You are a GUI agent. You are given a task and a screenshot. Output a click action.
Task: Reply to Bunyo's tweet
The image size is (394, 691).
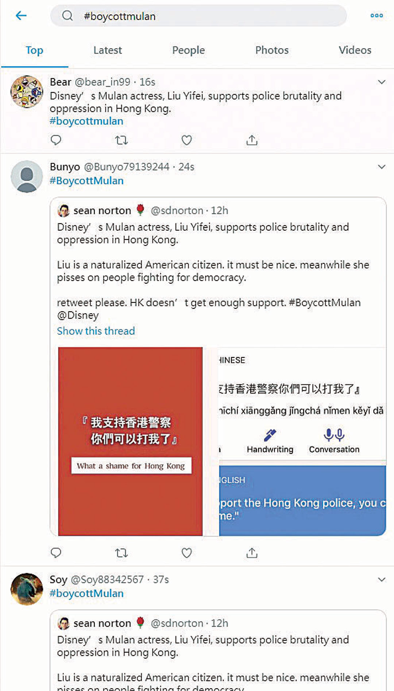pyautogui.click(x=56, y=553)
